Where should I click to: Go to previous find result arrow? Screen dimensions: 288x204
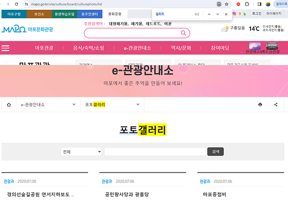[209, 14]
